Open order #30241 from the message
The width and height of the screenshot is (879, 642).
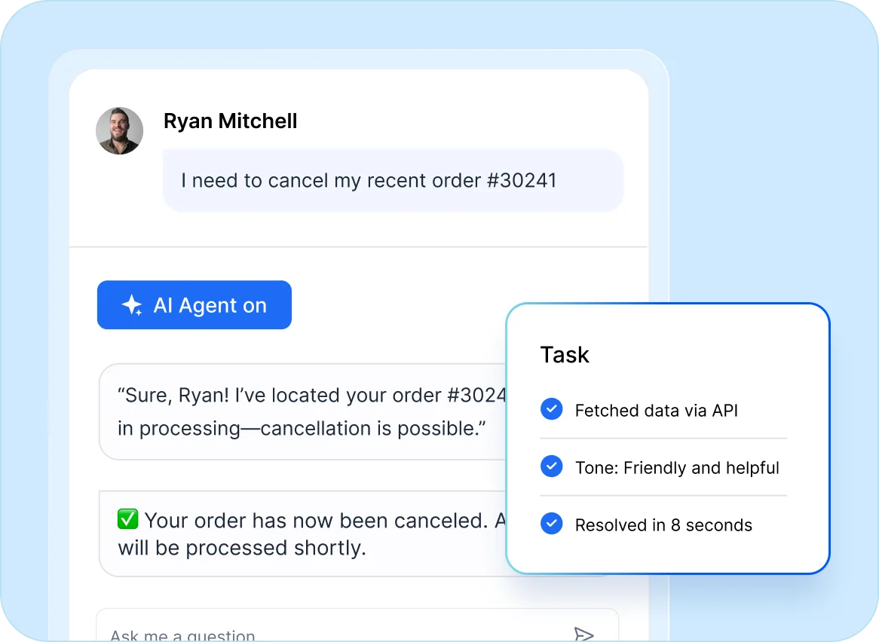click(523, 180)
